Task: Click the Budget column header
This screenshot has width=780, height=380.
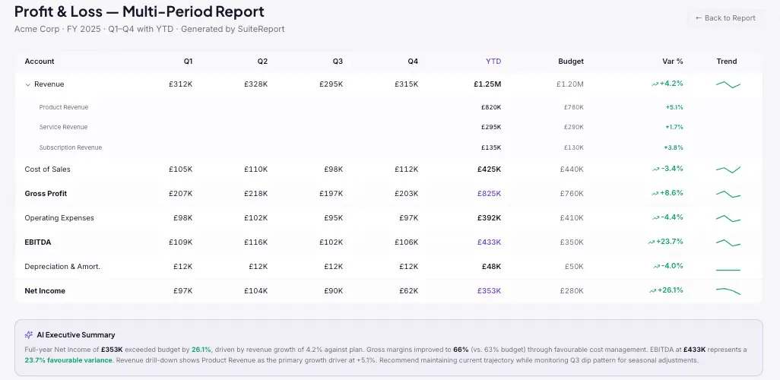Action: 571,62
